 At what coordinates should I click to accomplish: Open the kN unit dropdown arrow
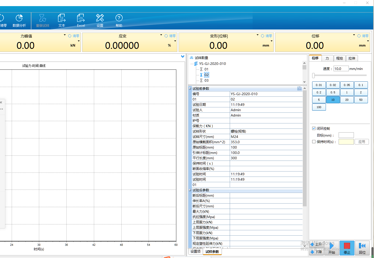(79, 41)
